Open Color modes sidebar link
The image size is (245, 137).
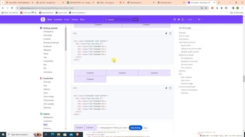tap(49, 96)
